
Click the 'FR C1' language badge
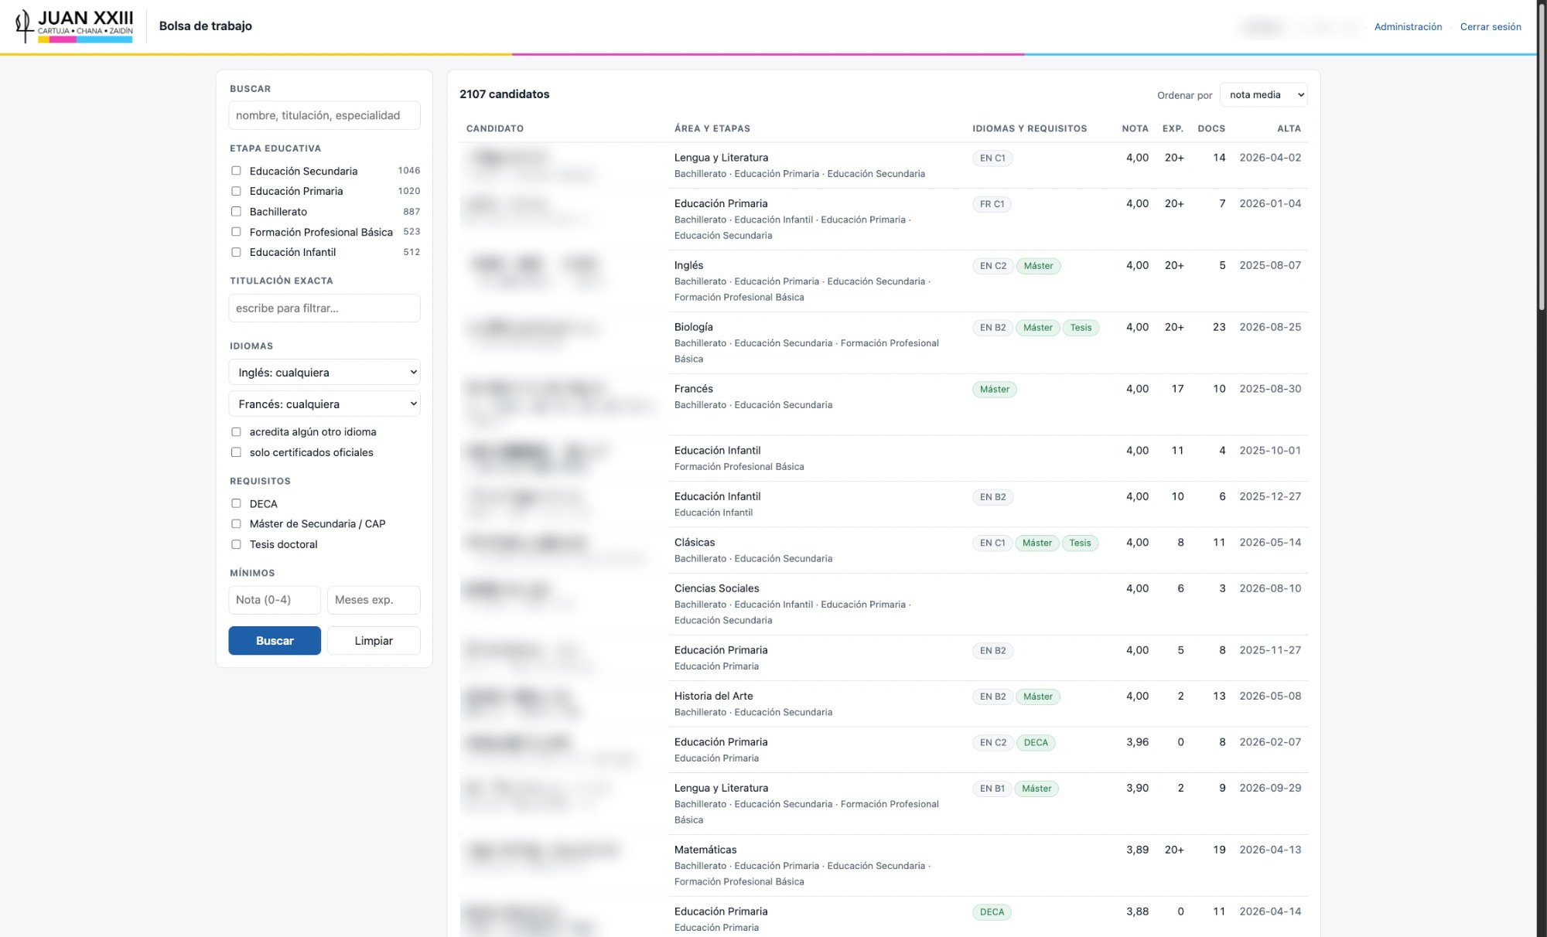(992, 204)
